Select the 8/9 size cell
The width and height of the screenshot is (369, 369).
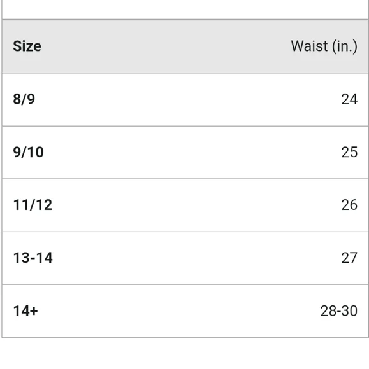[24, 99]
